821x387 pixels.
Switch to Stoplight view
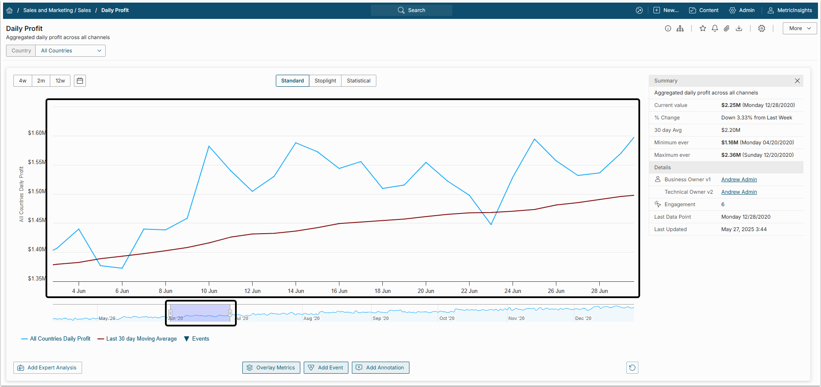(x=325, y=81)
